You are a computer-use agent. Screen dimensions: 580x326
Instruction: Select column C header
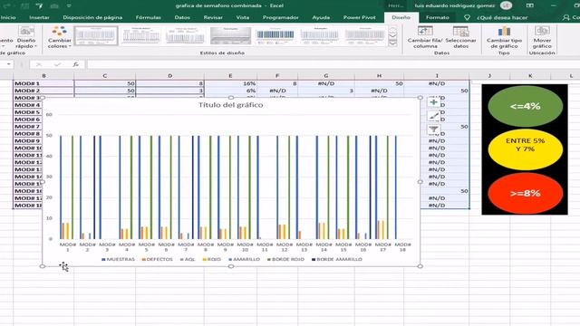[105, 76]
